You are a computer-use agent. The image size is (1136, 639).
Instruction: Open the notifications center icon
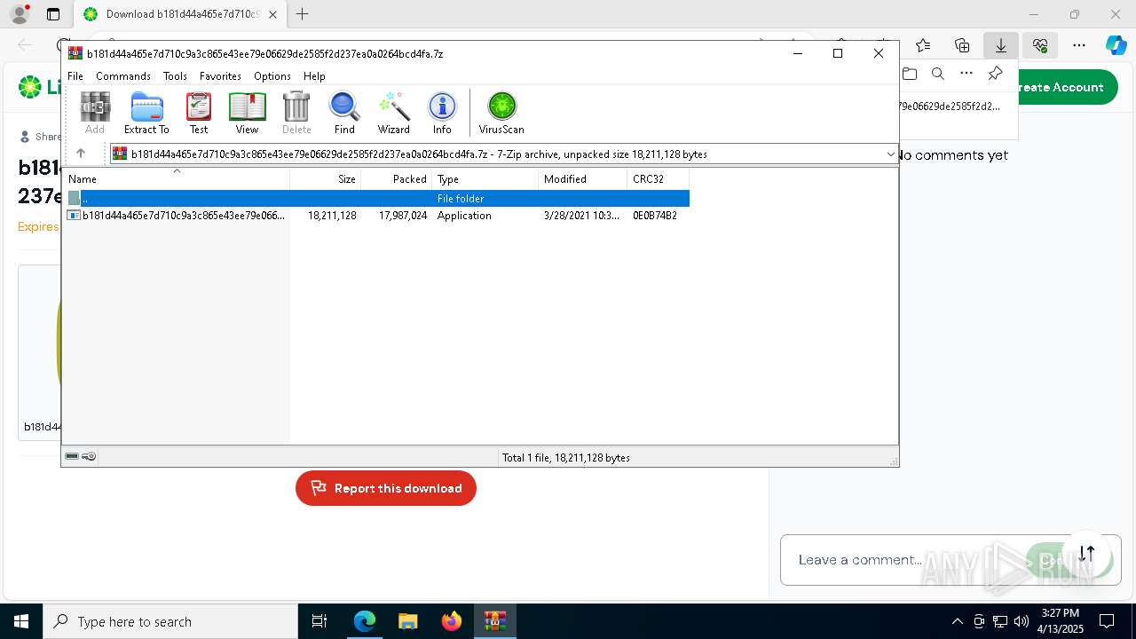1107,621
